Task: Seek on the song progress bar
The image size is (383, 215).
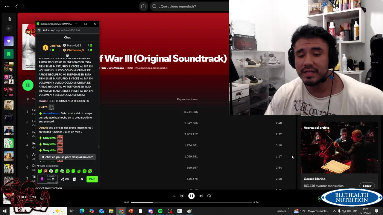Action: [x=191, y=202]
